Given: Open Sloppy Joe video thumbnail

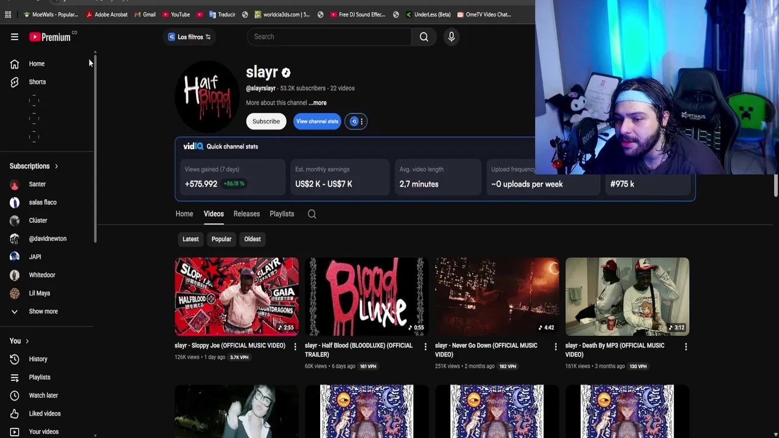Looking at the screenshot, I should coord(237,296).
